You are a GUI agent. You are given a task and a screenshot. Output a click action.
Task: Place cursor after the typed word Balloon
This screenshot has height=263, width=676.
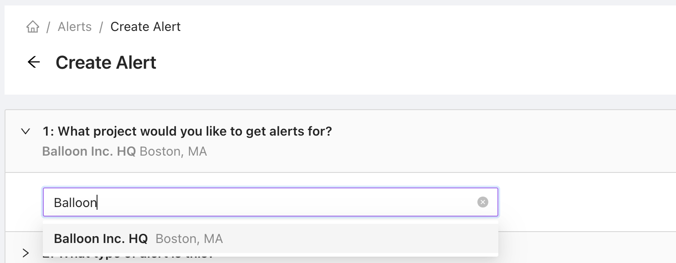pos(98,202)
